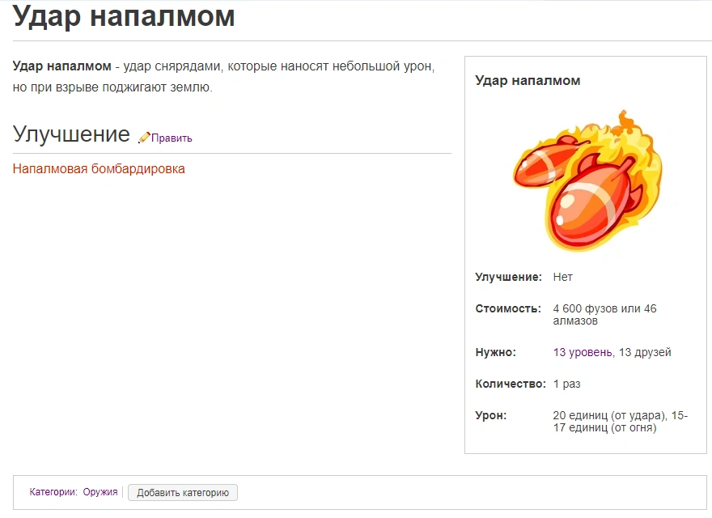Open the Оружия category link
This screenshot has height=518, width=712.
point(100,492)
